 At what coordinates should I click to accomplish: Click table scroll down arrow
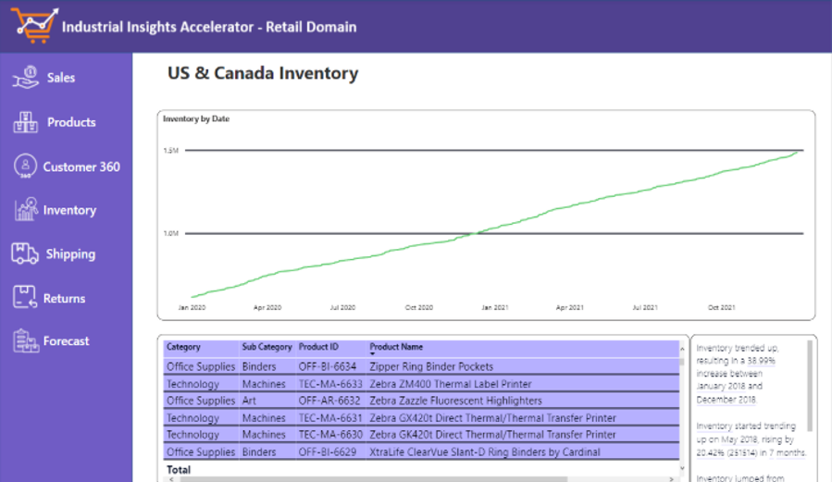coord(682,468)
